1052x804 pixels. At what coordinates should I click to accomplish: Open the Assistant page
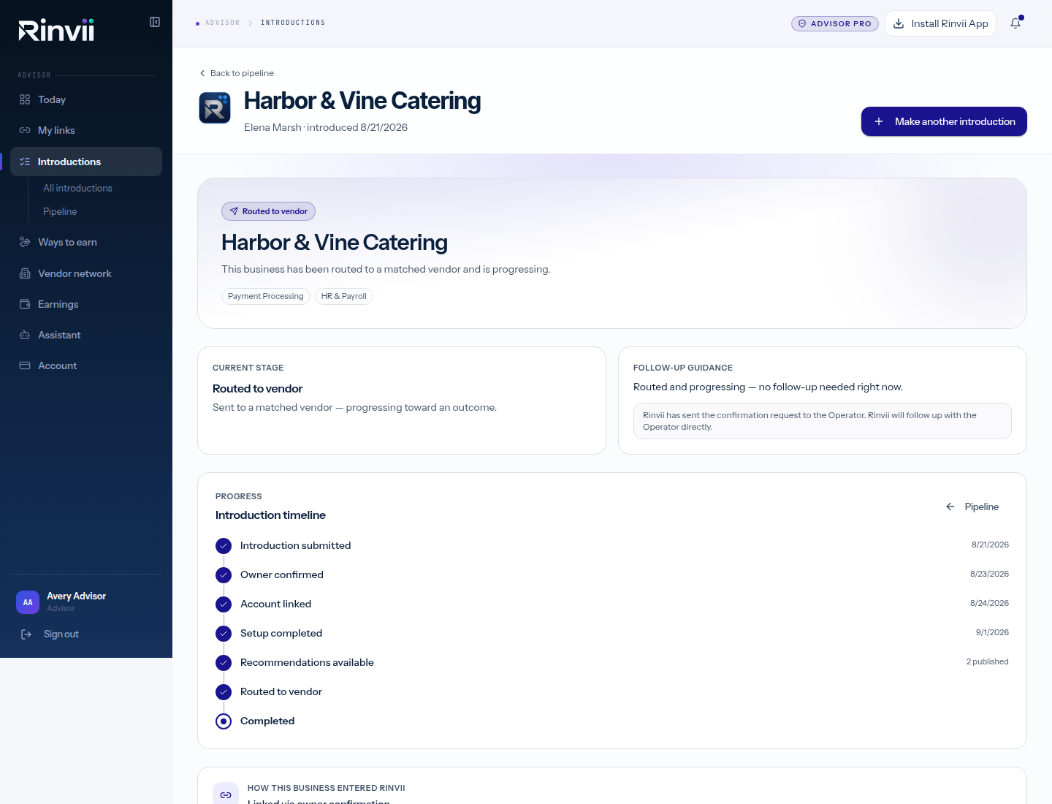tap(86, 335)
